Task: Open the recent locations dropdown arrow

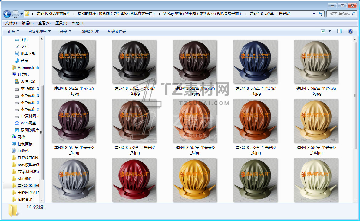Action: pos(21,14)
